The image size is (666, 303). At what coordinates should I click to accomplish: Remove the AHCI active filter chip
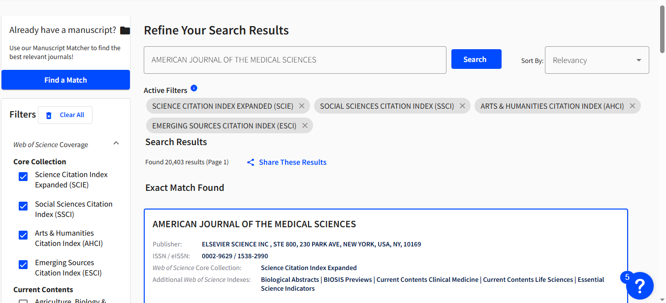[x=632, y=106]
